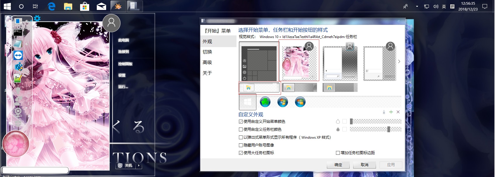Viewport: 495px width, 177px height.
Task: Select the flat dark gray taskbar style
Action: pos(340,87)
